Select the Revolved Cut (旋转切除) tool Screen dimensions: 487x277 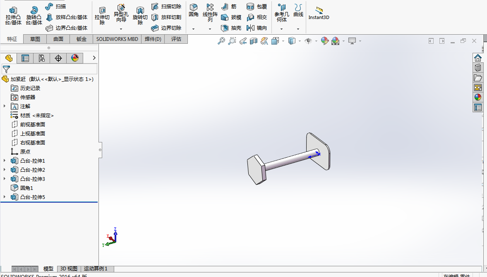click(x=140, y=16)
